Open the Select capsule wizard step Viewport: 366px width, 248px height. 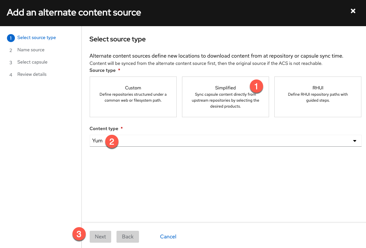pos(32,62)
